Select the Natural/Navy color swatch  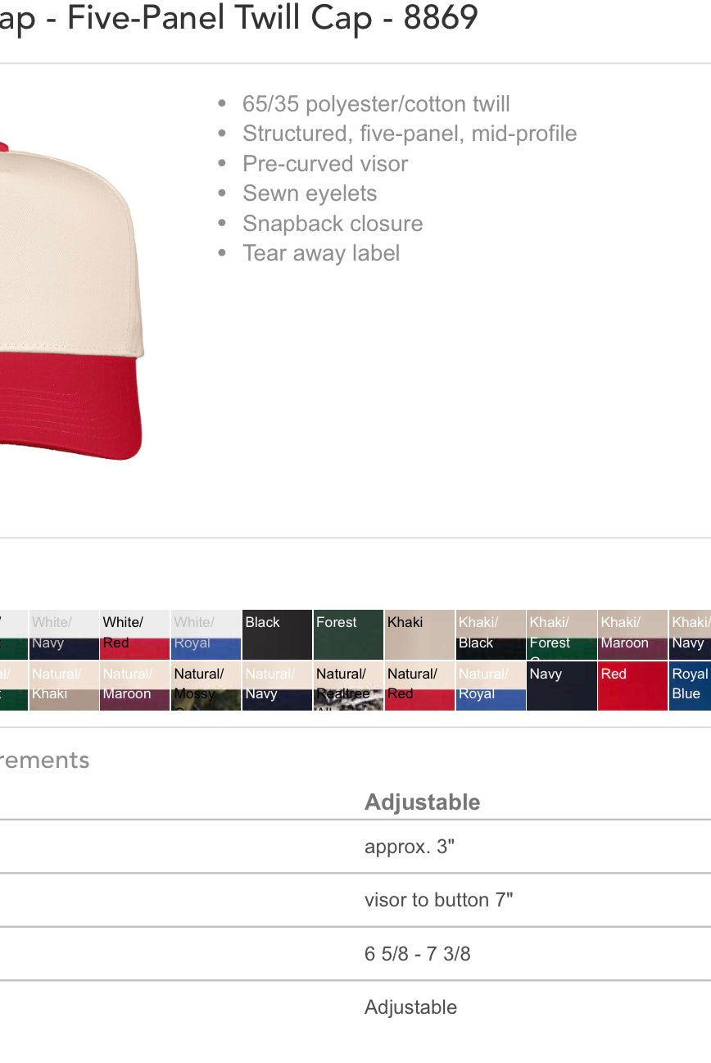[277, 685]
